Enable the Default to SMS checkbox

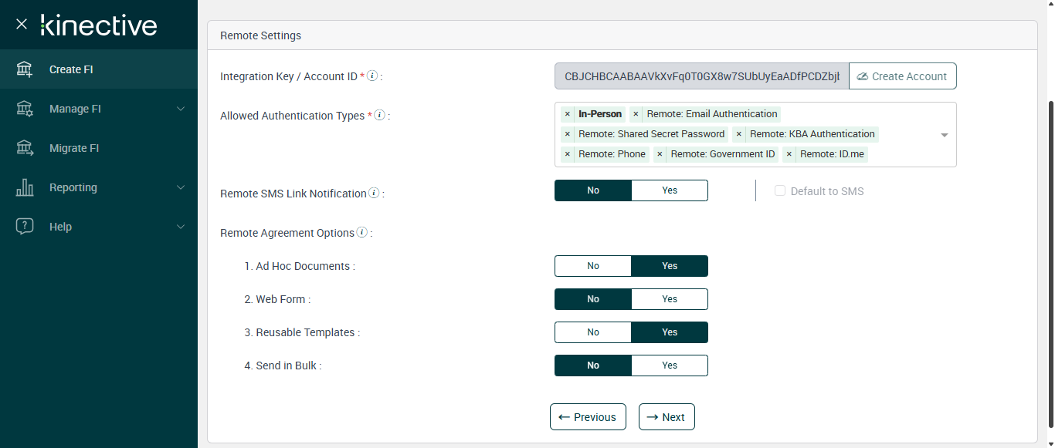(x=780, y=190)
